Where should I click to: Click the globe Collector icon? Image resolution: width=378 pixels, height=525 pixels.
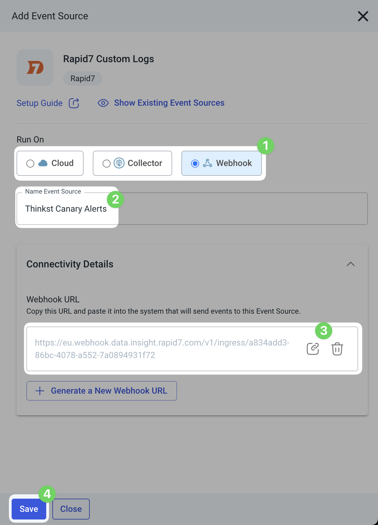pyautogui.click(x=119, y=163)
